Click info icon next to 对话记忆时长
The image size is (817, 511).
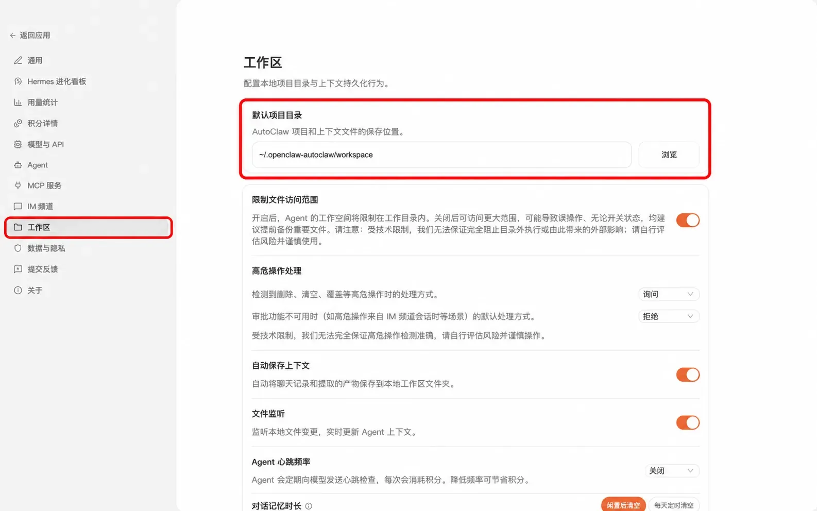pyautogui.click(x=309, y=506)
